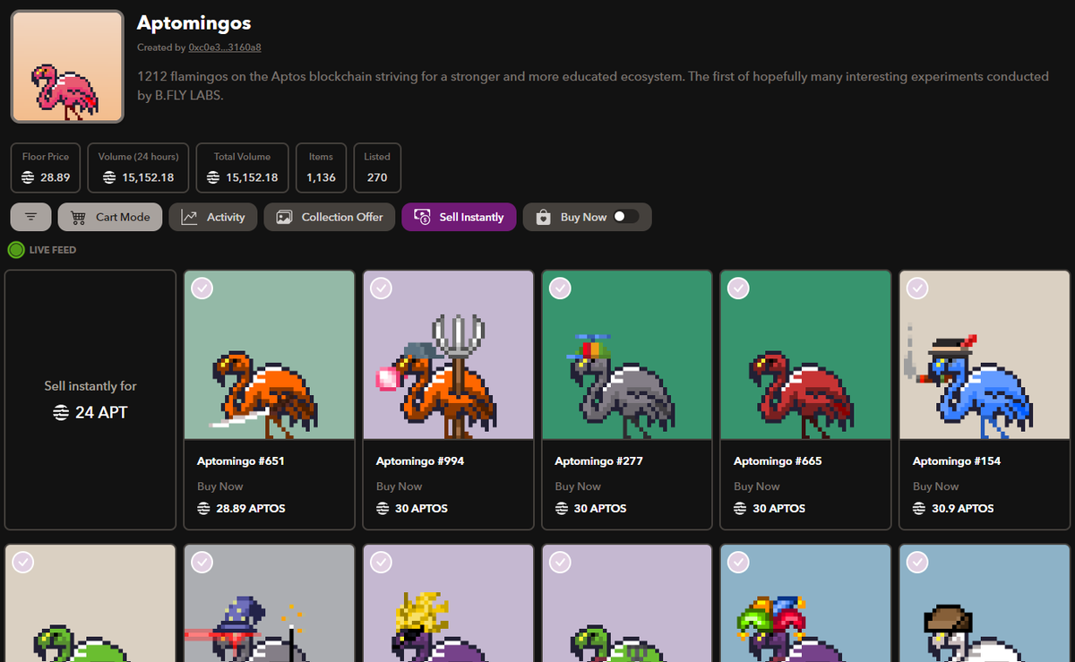The width and height of the screenshot is (1075, 662).
Task: Open Aptomingo #665 red flamingo image
Action: point(805,355)
